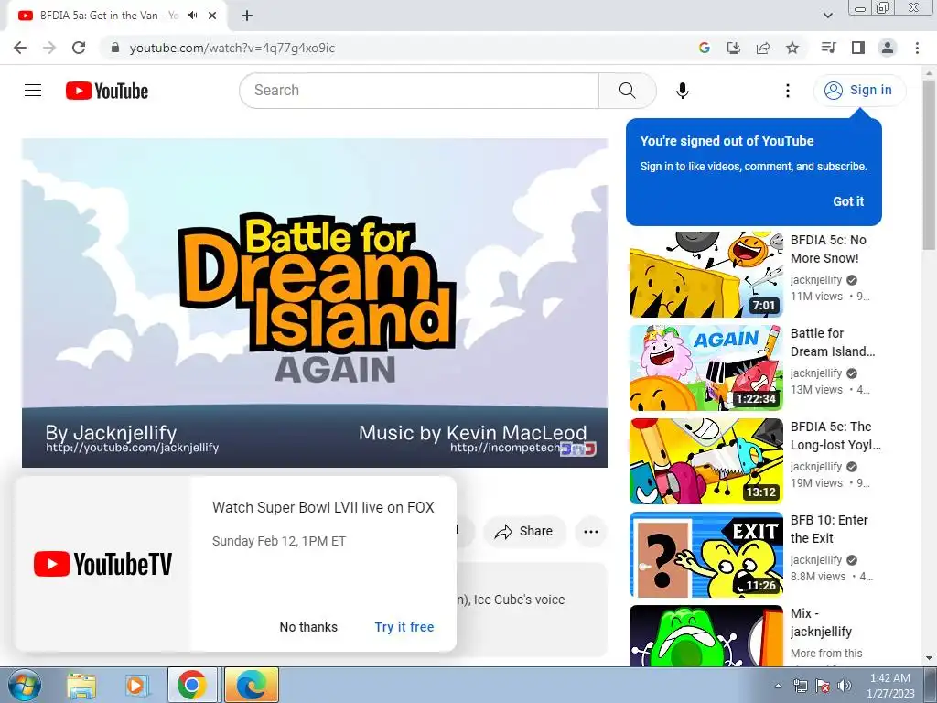Bookmark this page with the star icon

792,48
